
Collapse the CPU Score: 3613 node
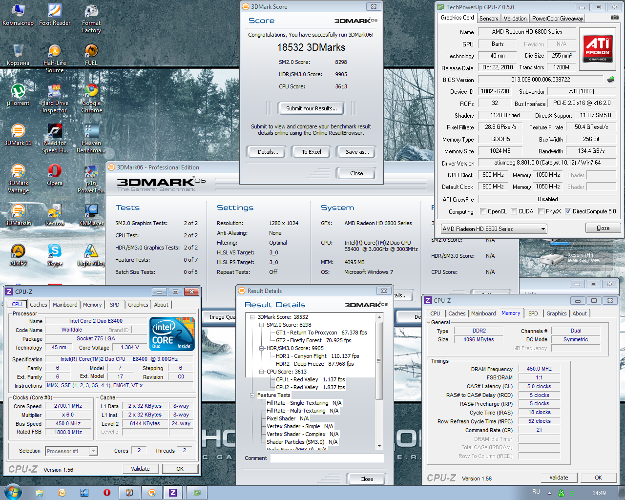tap(262, 372)
